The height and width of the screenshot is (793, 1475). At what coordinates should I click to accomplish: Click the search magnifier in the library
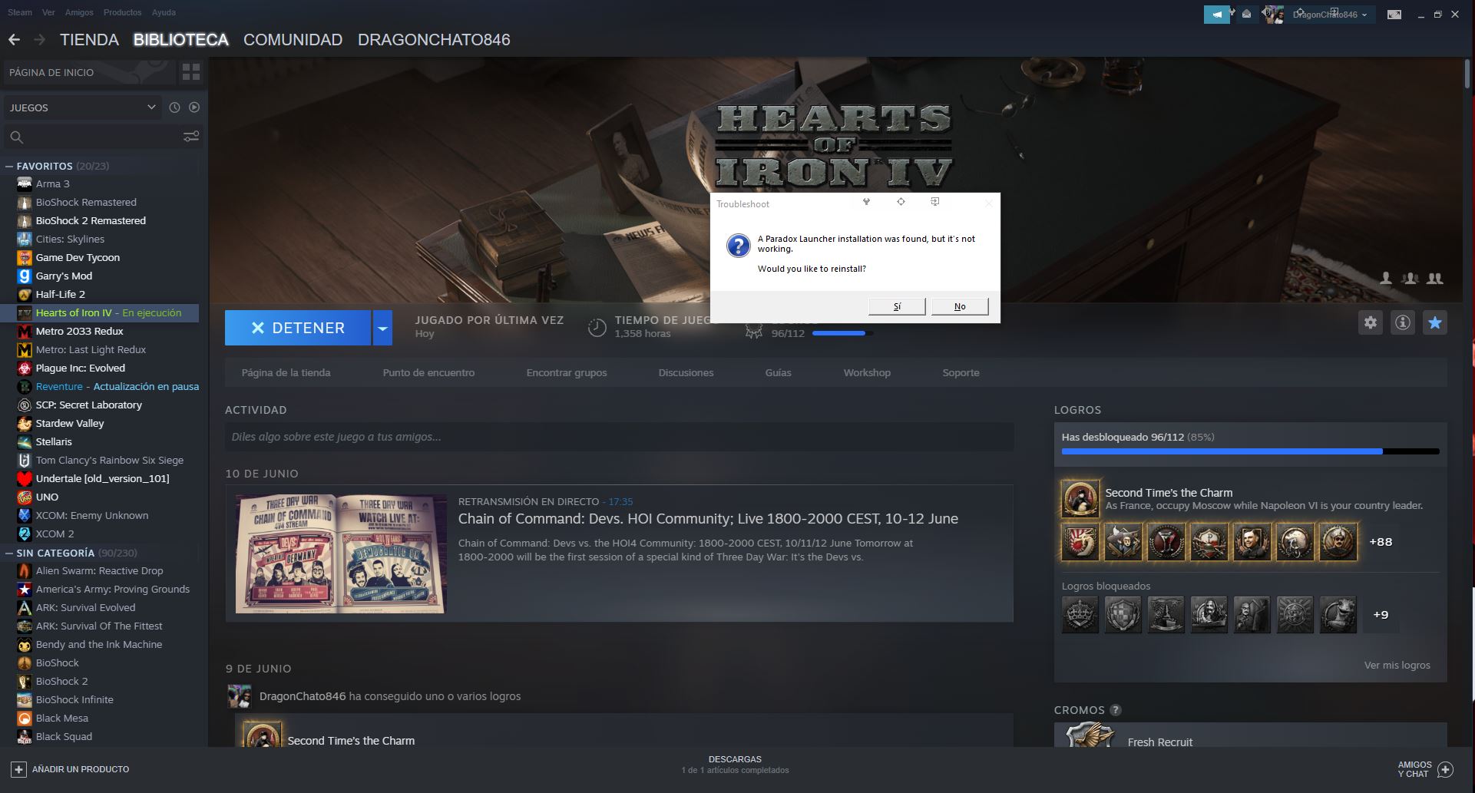pyautogui.click(x=15, y=136)
